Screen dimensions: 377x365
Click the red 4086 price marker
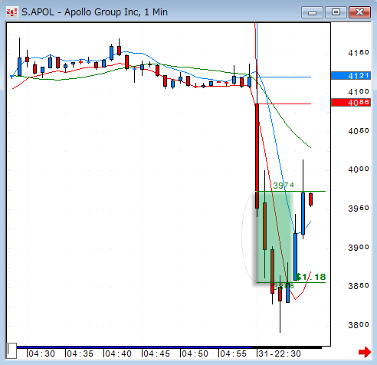pyautogui.click(x=351, y=103)
